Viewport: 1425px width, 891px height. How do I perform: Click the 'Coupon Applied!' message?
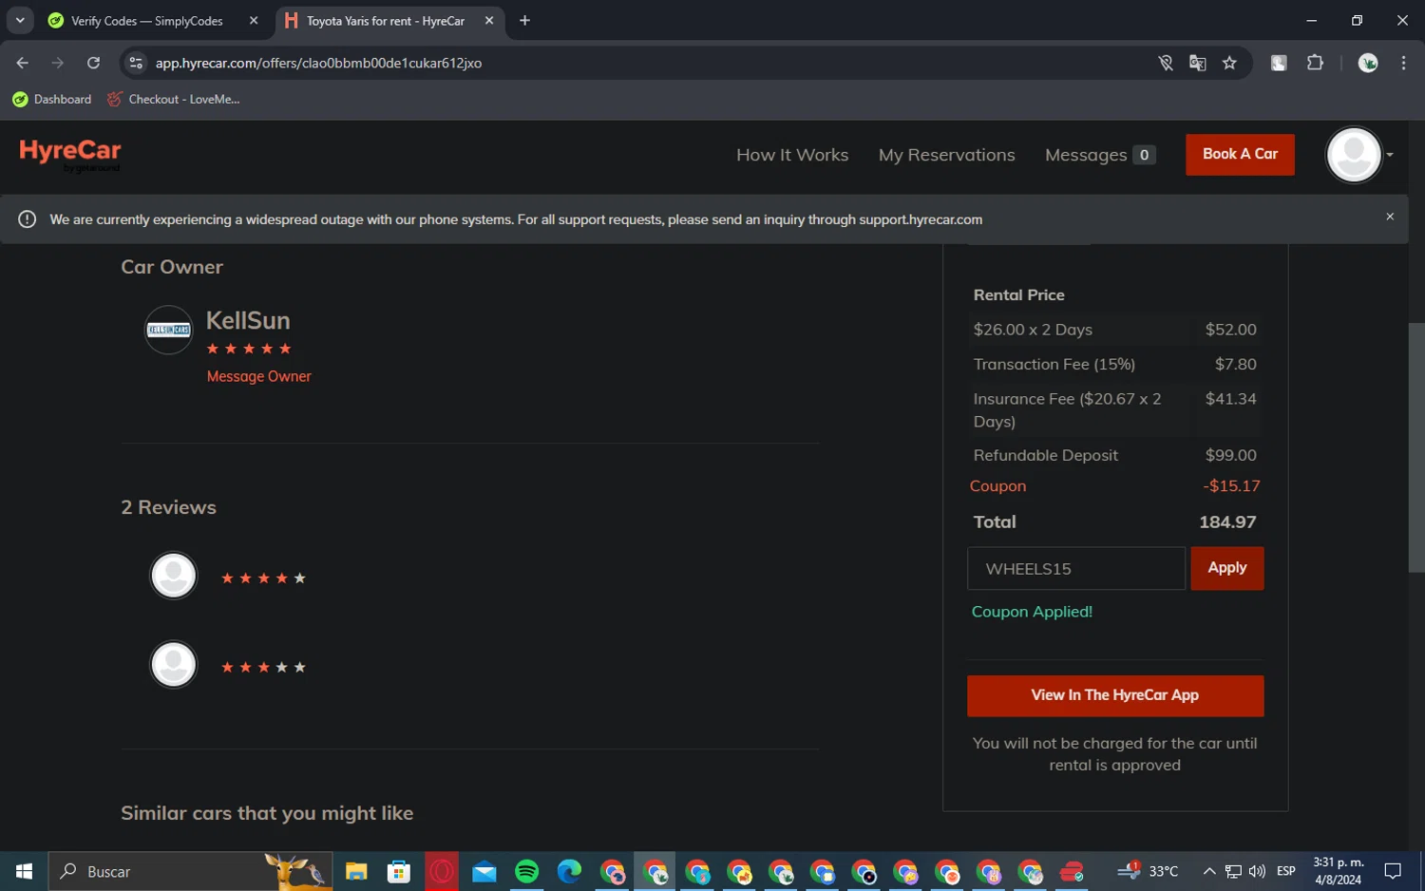(x=1032, y=612)
